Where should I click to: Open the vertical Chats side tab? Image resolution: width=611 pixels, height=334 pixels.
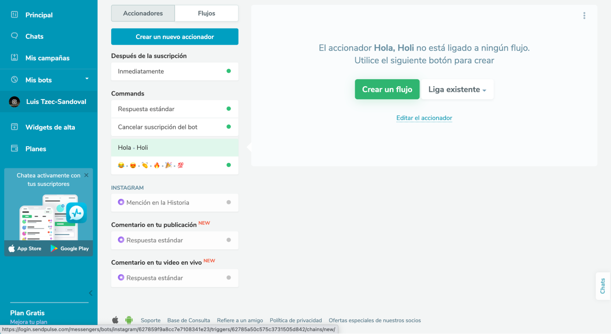coord(603,286)
